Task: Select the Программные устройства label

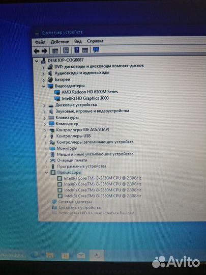Action: pyautogui.click(x=81, y=166)
